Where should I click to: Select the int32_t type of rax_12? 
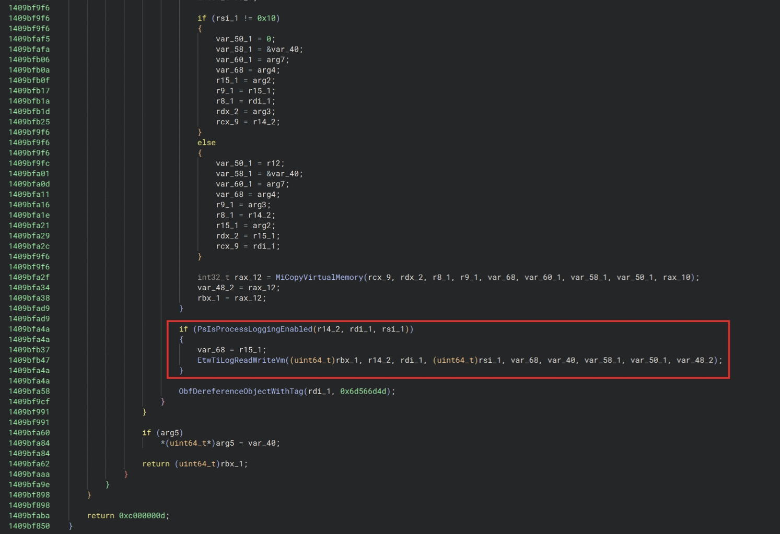[x=213, y=277]
